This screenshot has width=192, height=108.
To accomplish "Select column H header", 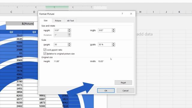I will [140, 12].
